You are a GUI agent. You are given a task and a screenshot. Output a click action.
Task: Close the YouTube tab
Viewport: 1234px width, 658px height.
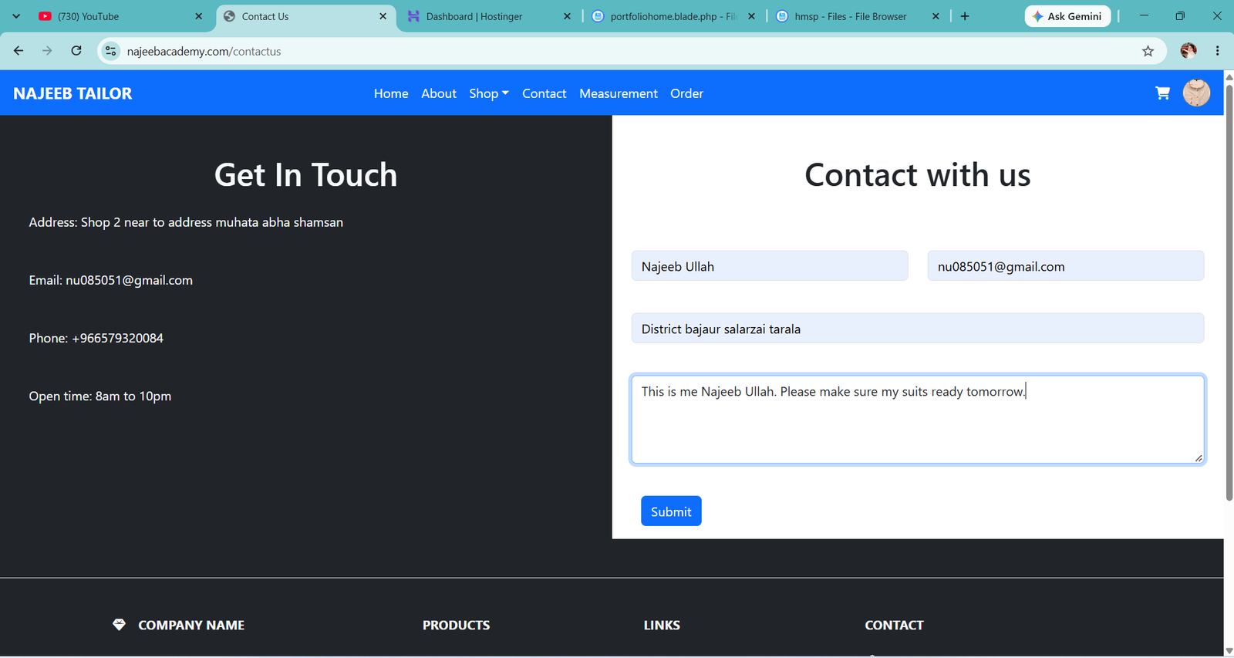[x=198, y=16]
